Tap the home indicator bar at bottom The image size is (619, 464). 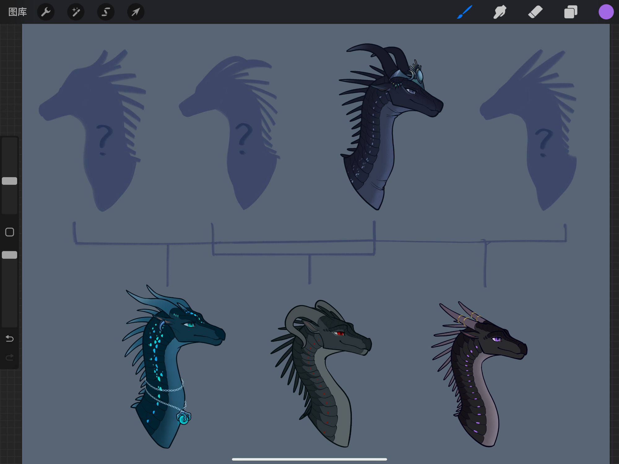(309, 459)
